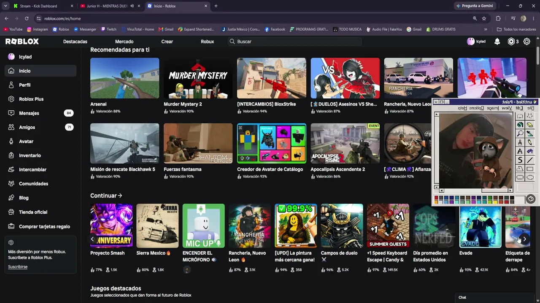Select the Eraser tool in Paint
The image size is (540, 303).
[x=530, y=125]
